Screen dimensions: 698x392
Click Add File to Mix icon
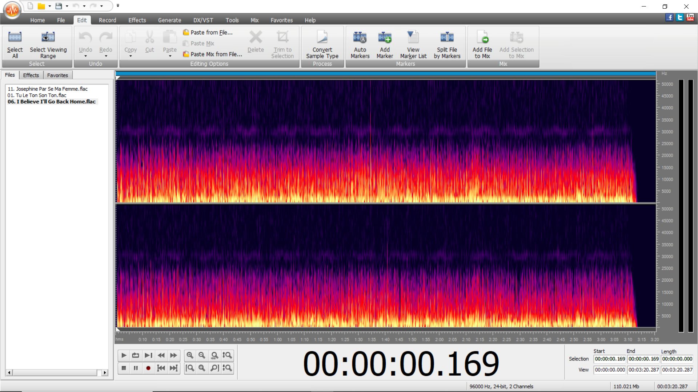tap(482, 37)
